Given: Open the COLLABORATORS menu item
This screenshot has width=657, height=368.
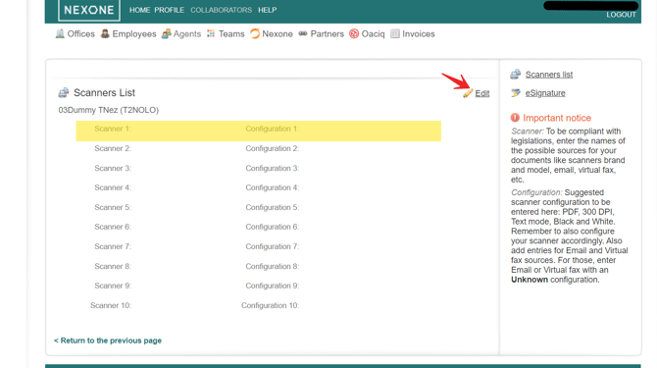Looking at the screenshot, I should click(x=222, y=10).
